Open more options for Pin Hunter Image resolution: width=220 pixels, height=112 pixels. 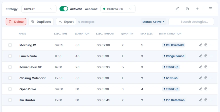coord(211,100)
